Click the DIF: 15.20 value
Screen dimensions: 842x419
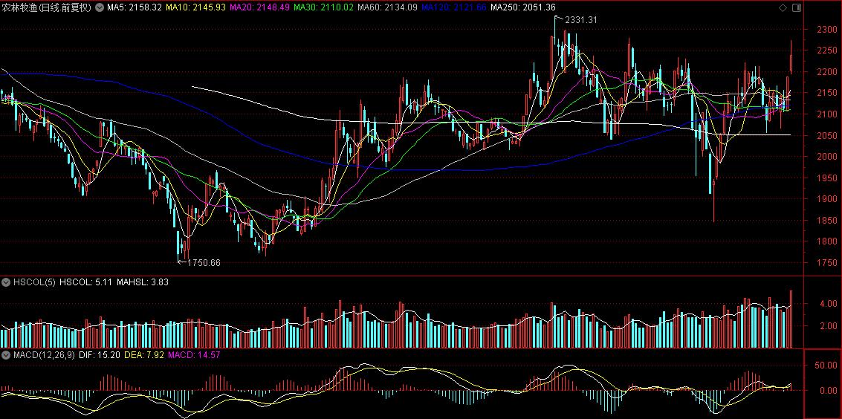(100, 355)
